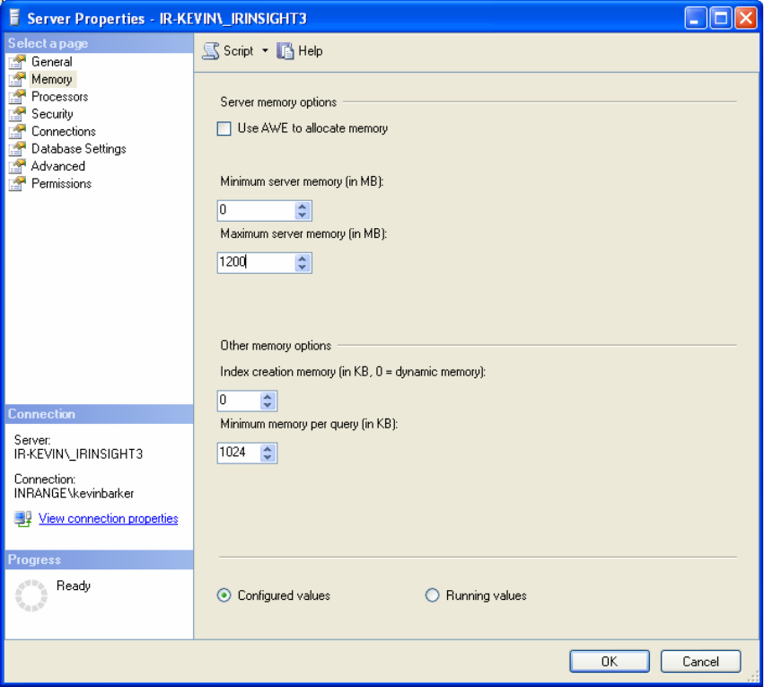Increase Minimum memory per query up arrow
This screenshot has width=764, height=687.
tap(267, 449)
